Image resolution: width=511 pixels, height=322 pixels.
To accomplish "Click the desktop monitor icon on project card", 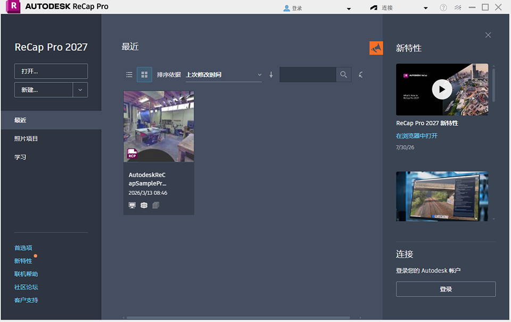I will coord(132,205).
